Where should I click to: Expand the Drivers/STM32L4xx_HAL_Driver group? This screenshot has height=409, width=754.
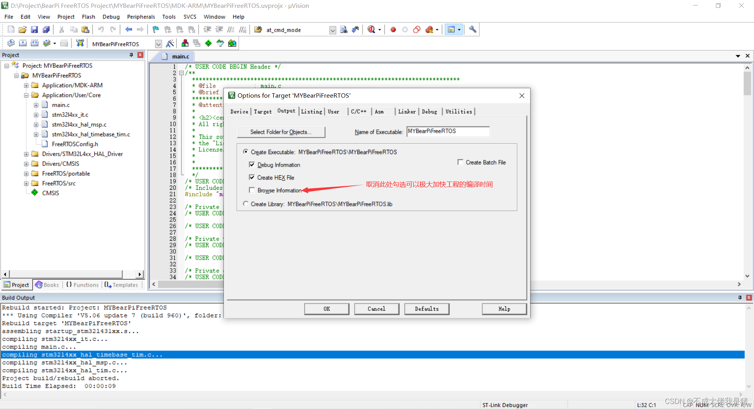26,154
